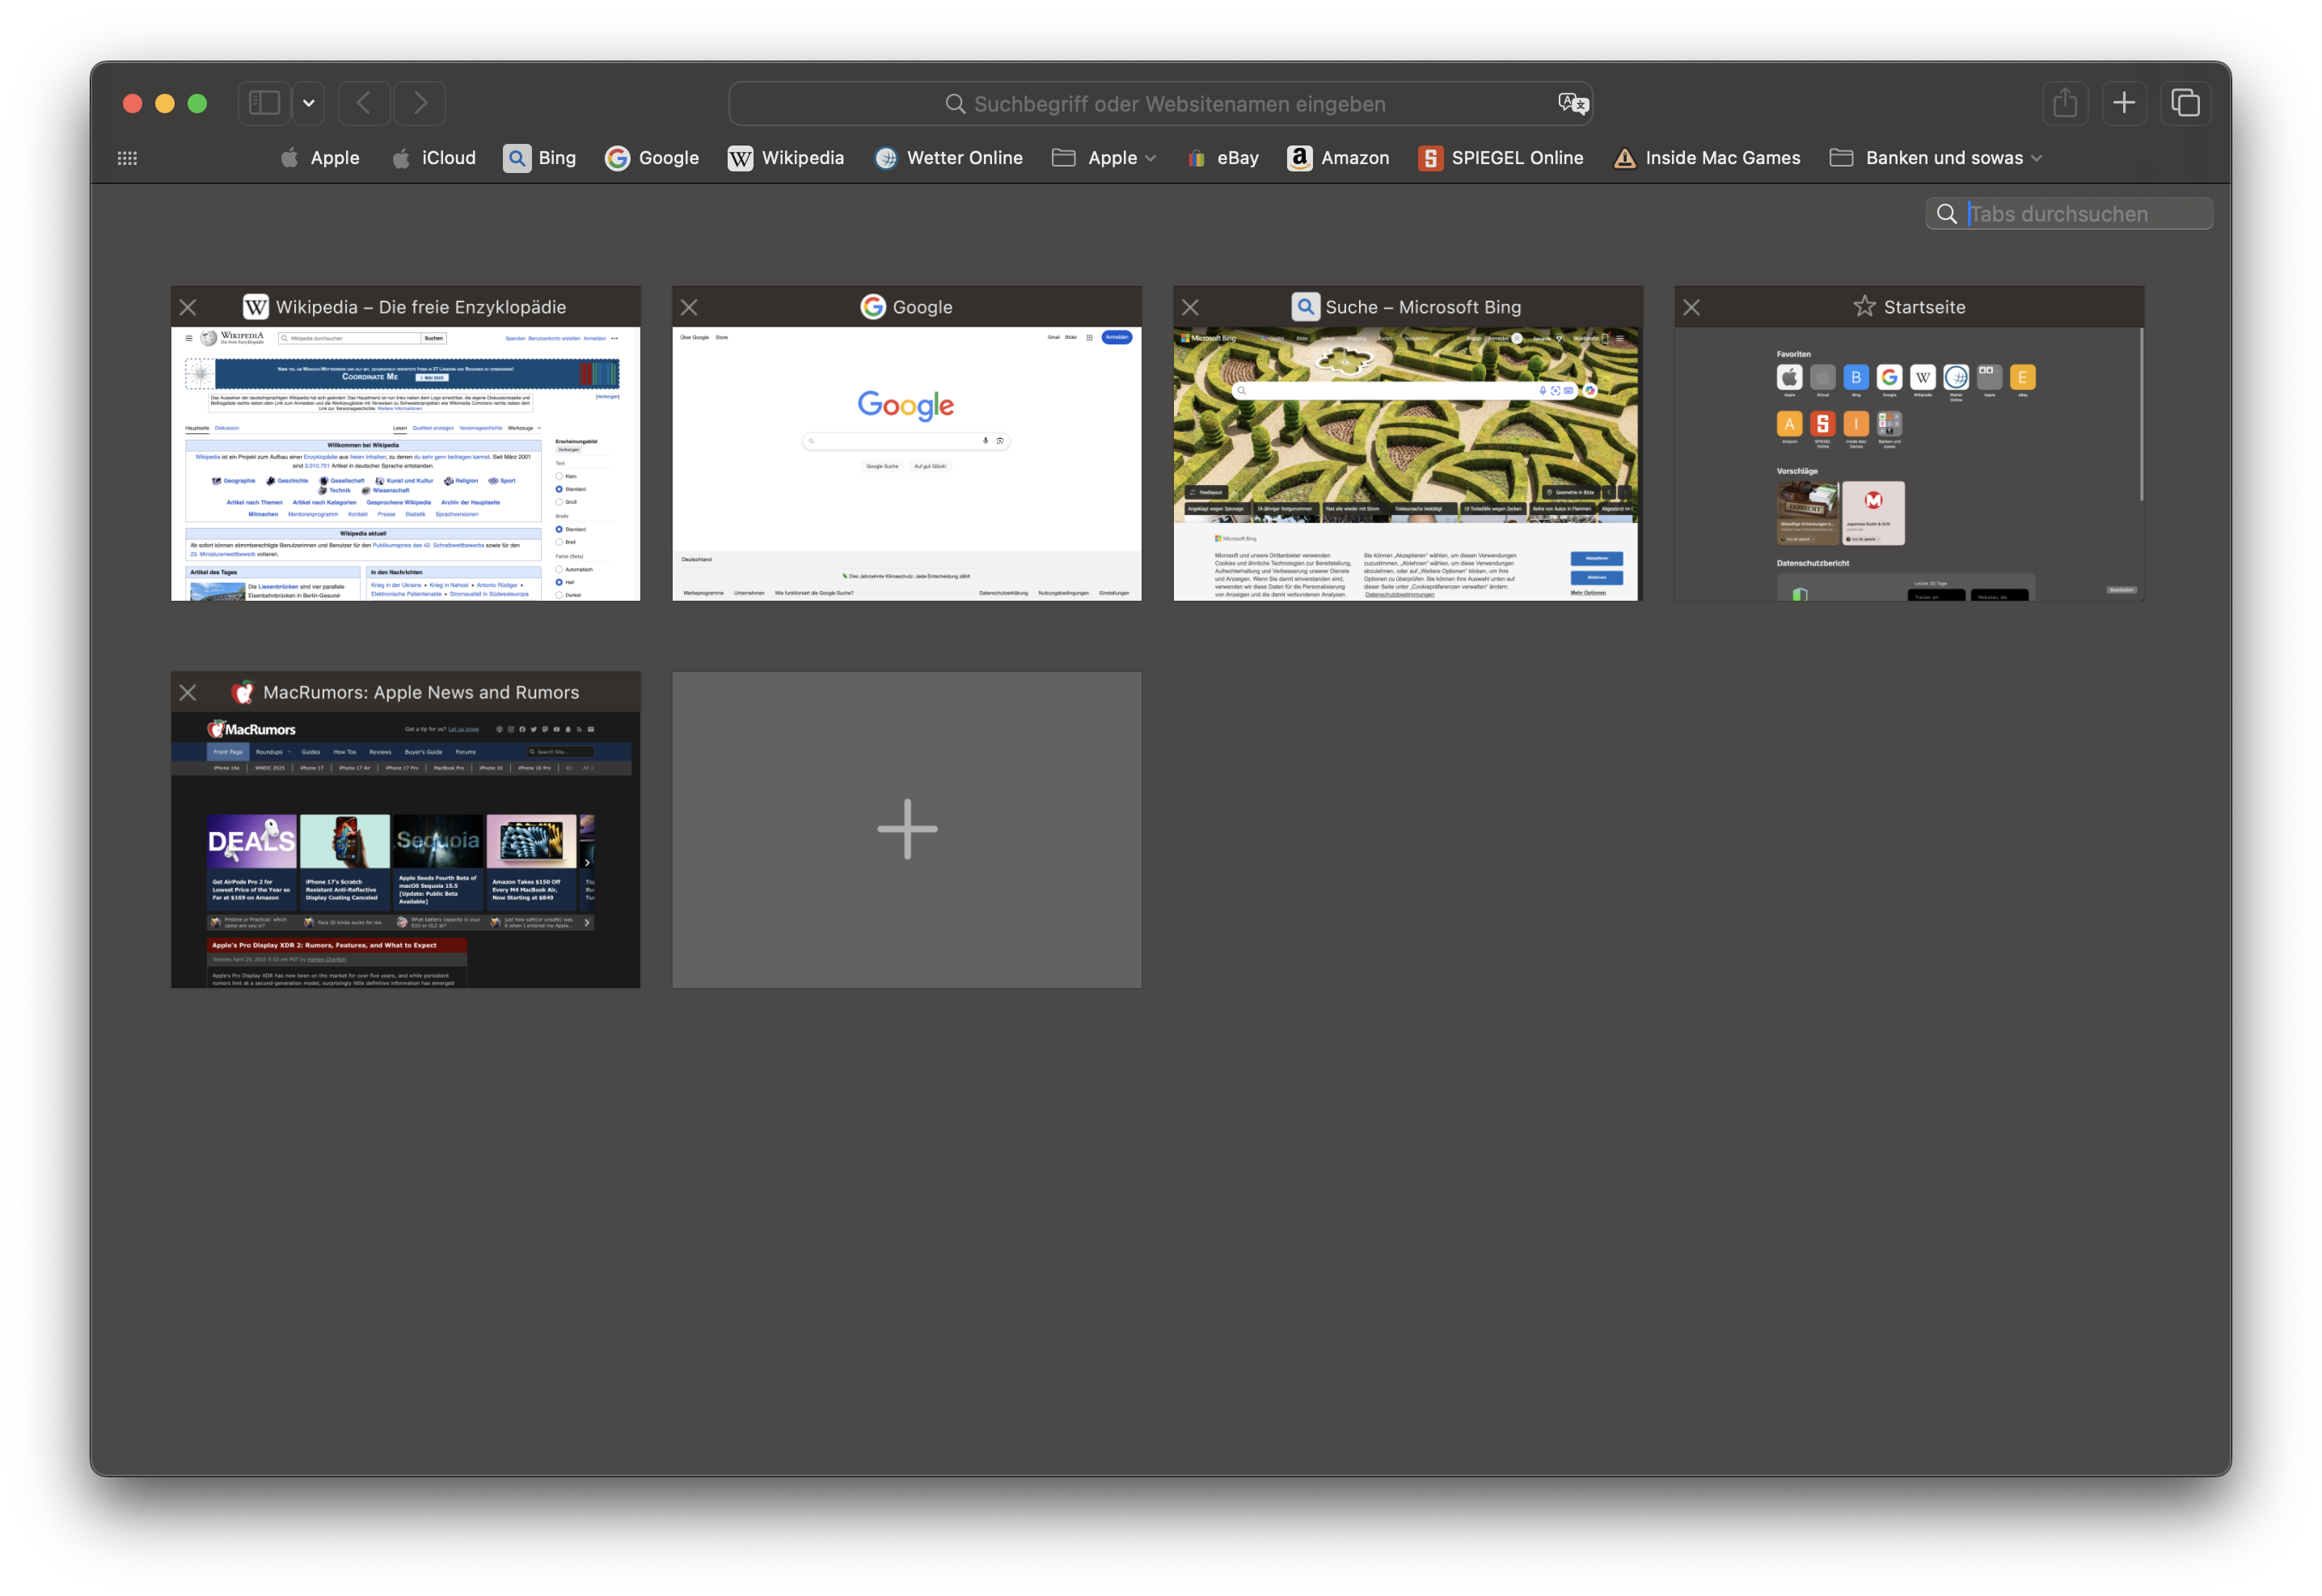Close the Google tab
The image size is (2322, 1596).
[689, 307]
